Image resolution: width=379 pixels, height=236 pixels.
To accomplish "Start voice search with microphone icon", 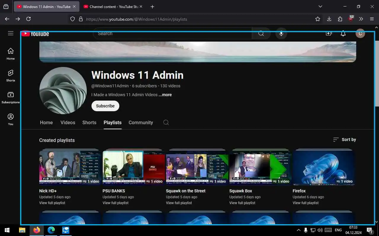I will (x=281, y=34).
